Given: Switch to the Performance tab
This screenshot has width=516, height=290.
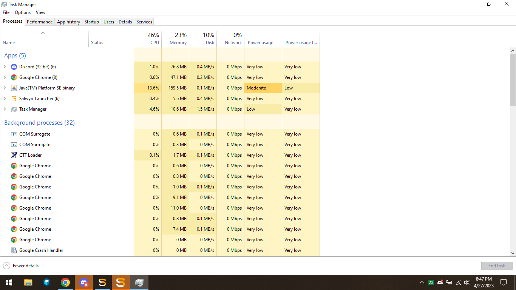Looking at the screenshot, I should pyautogui.click(x=40, y=22).
